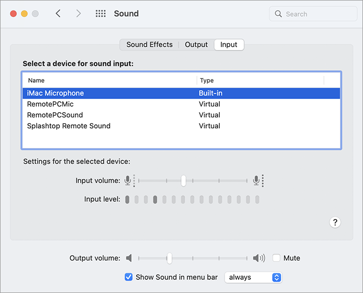
Task: Click the forward navigation arrow
Action: pyautogui.click(x=78, y=14)
